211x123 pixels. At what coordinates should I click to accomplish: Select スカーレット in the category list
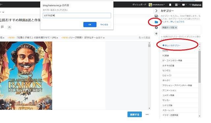pyautogui.click(x=180, y=110)
